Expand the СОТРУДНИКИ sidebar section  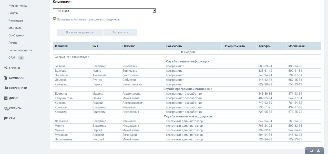[x=18, y=88]
